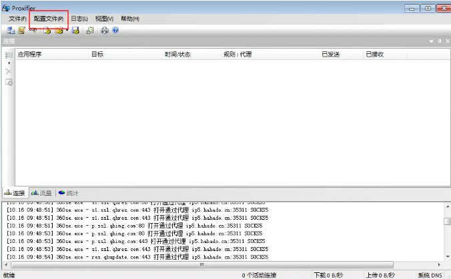Click the connection list view mode icon
The height and width of the screenshot is (279, 451).
(x=9, y=55)
